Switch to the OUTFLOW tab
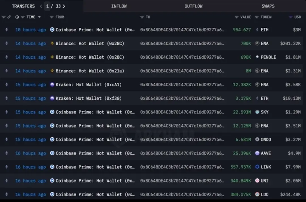306x202 pixels. (x=194, y=6)
